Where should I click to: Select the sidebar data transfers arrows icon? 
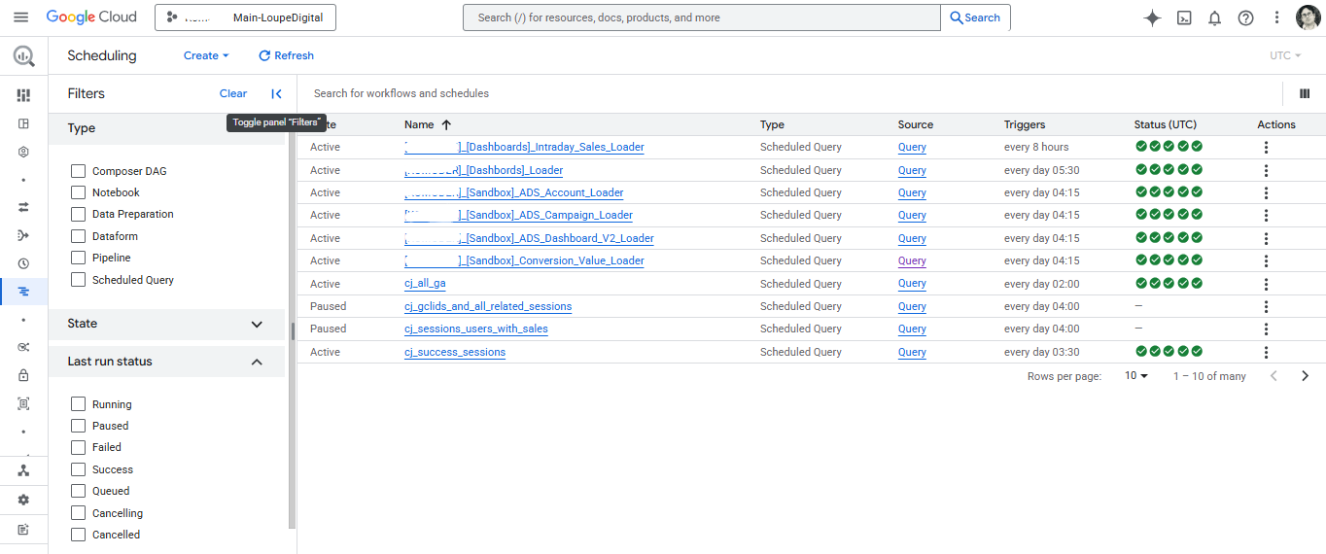(x=23, y=207)
